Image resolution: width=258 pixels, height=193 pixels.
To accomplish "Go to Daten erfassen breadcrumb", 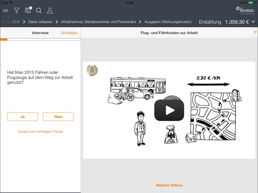I will pos(41,22).
